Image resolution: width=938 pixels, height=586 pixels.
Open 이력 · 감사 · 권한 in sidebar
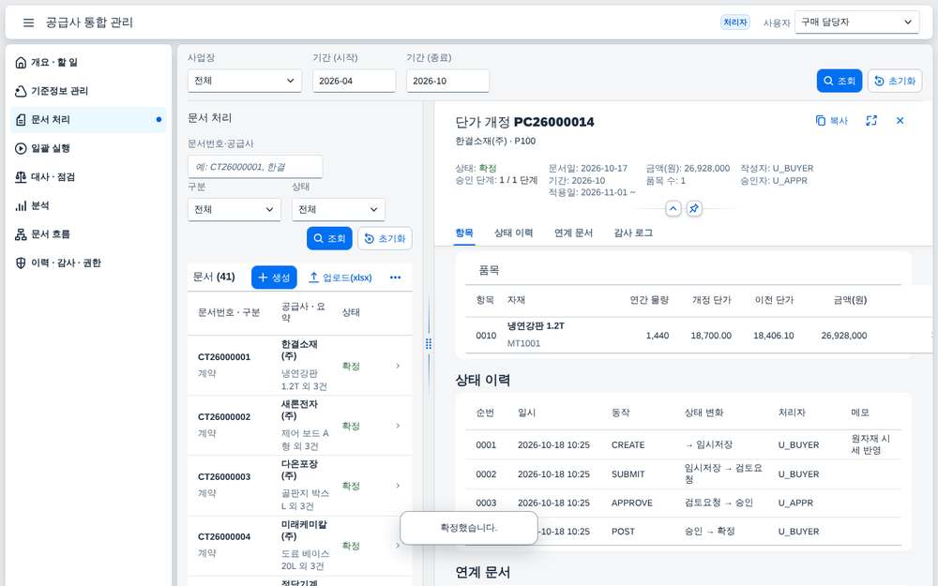tap(88, 263)
